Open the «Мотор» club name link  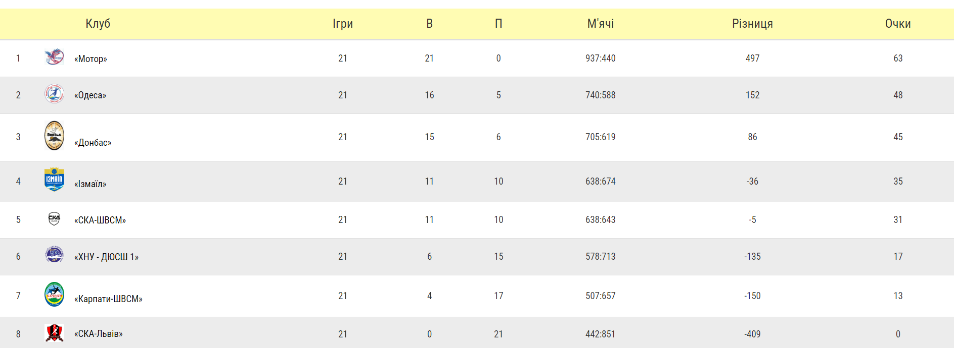[90, 59]
